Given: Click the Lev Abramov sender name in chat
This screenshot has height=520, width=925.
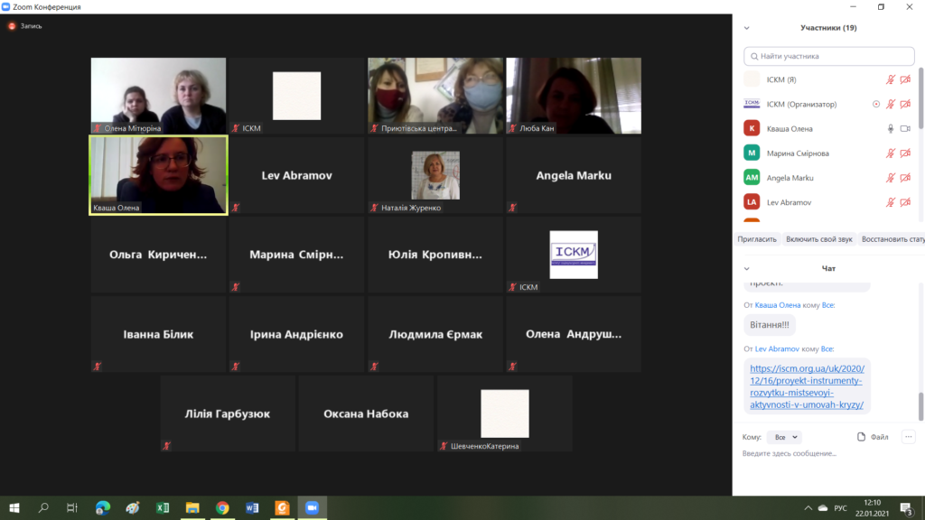Looking at the screenshot, I should 777,349.
